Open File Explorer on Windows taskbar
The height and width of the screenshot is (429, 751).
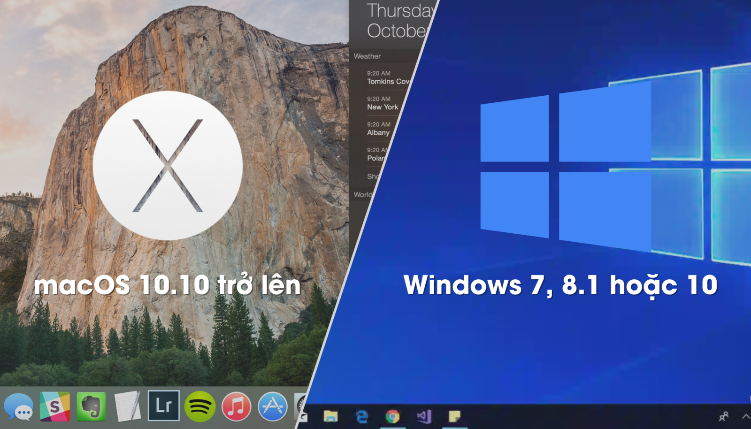point(330,416)
